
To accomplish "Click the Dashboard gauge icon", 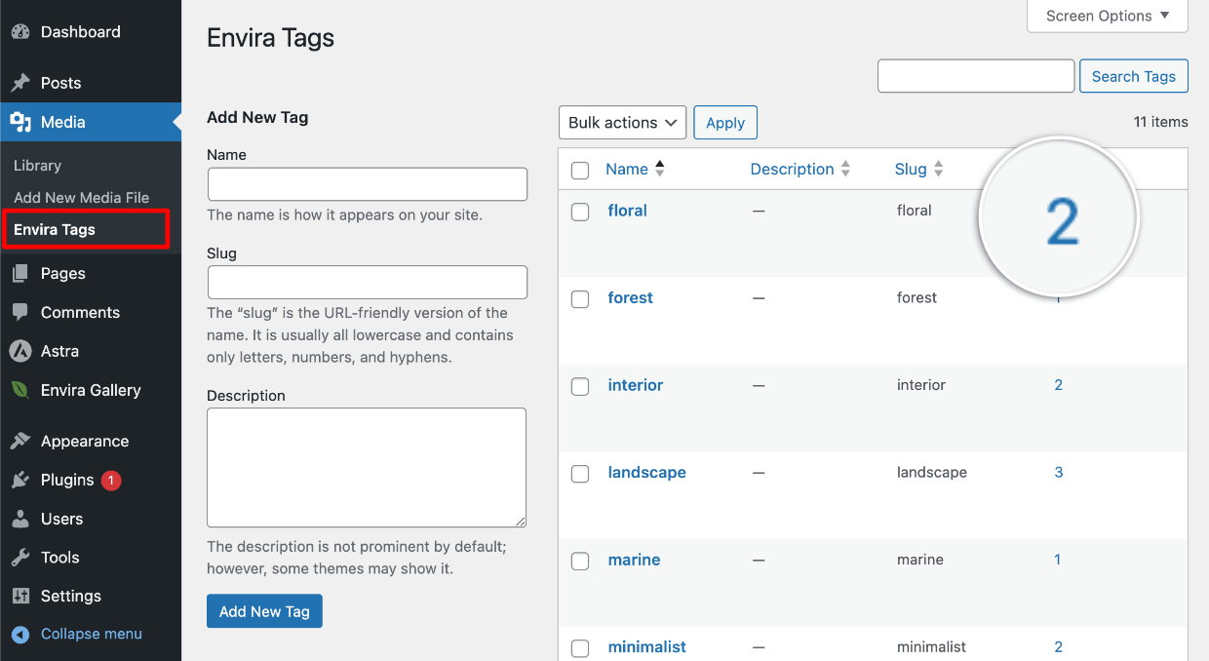I will tap(20, 31).
